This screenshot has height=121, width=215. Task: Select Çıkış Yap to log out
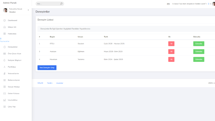pyautogui.click(x=12, y=107)
